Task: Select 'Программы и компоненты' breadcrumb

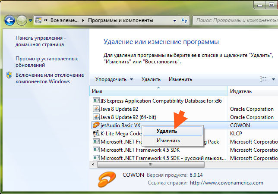Action: (x=120, y=20)
